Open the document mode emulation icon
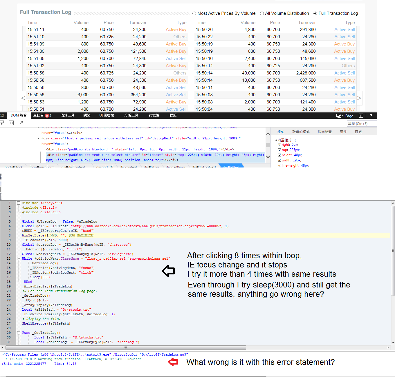Screen dimensions: 395x377 coord(338,116)
